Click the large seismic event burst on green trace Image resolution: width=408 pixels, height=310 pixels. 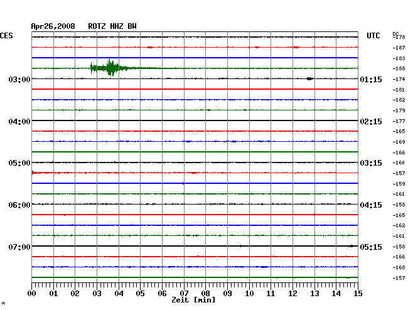pos(112,68)
